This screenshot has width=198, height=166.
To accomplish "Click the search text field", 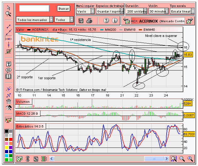I will click(x=34, y=8).
